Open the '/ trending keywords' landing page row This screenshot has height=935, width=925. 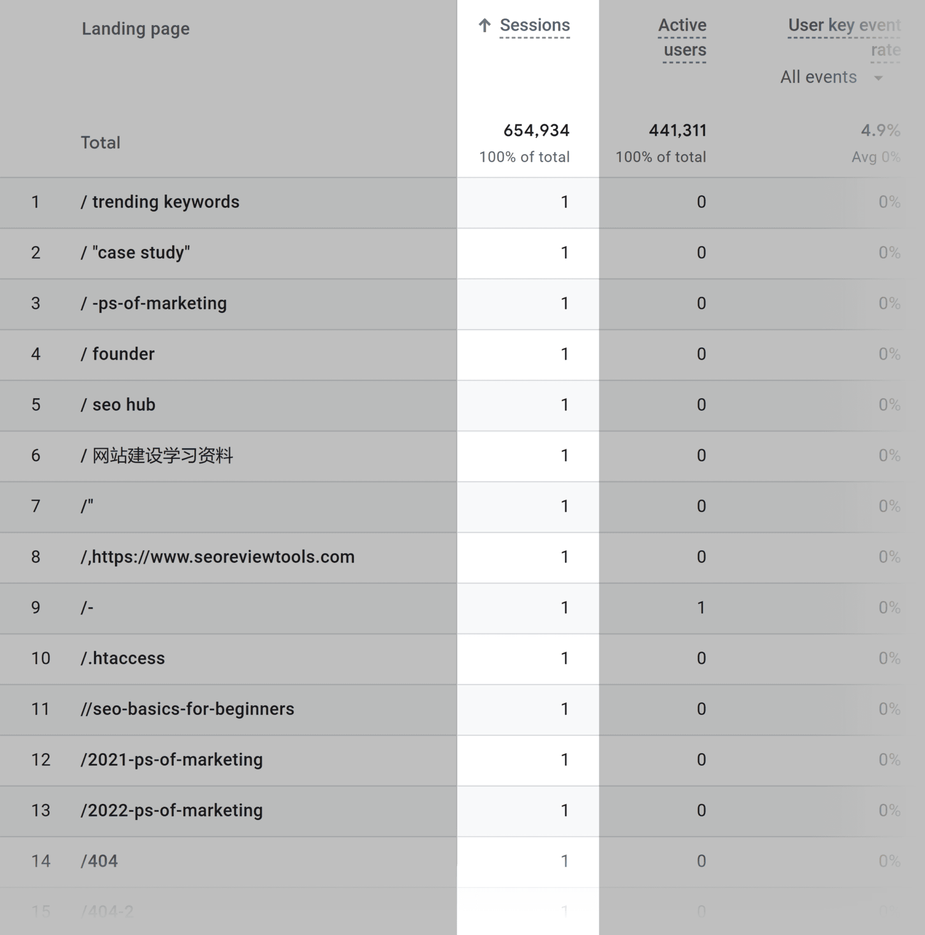coord(160,202)
